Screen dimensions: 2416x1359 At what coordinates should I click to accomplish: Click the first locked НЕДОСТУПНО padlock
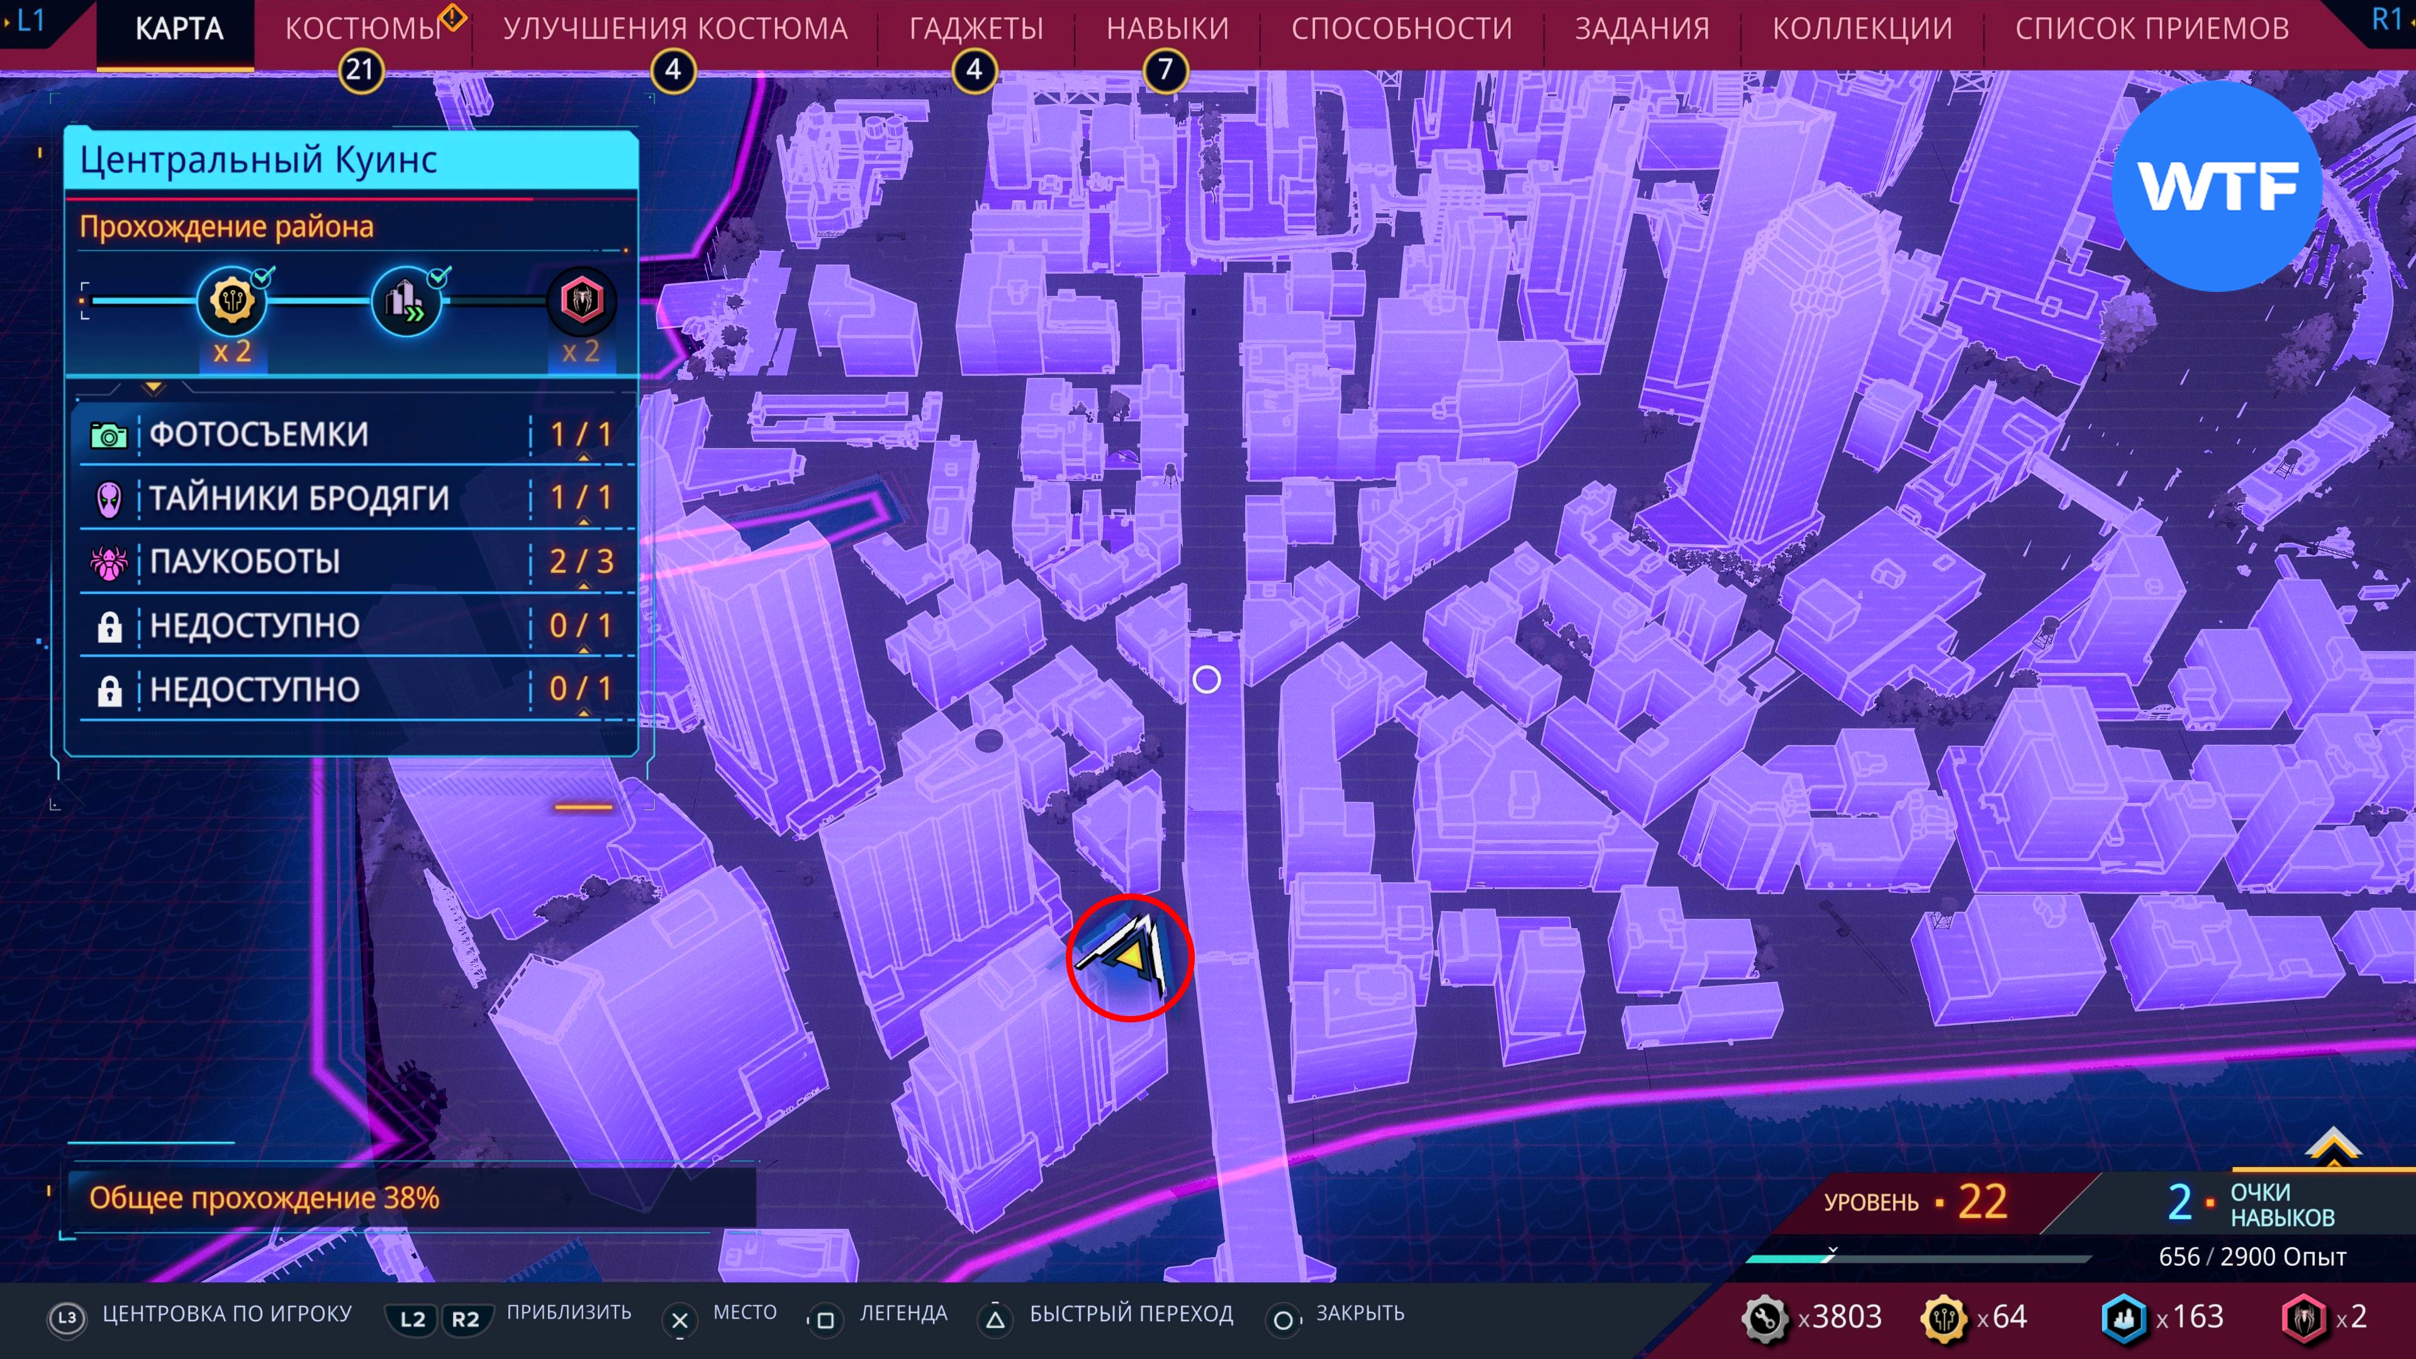pyautogui.click(x=109, y=627)
